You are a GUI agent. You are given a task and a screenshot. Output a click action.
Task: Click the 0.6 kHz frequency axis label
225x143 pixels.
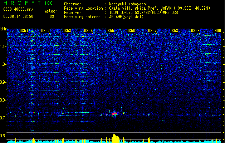[3, 136]
